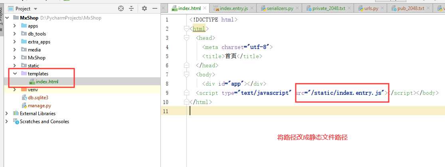Close the index.entry.js tab
Viewport: 445px width, 167px height.
pos(251,8)
